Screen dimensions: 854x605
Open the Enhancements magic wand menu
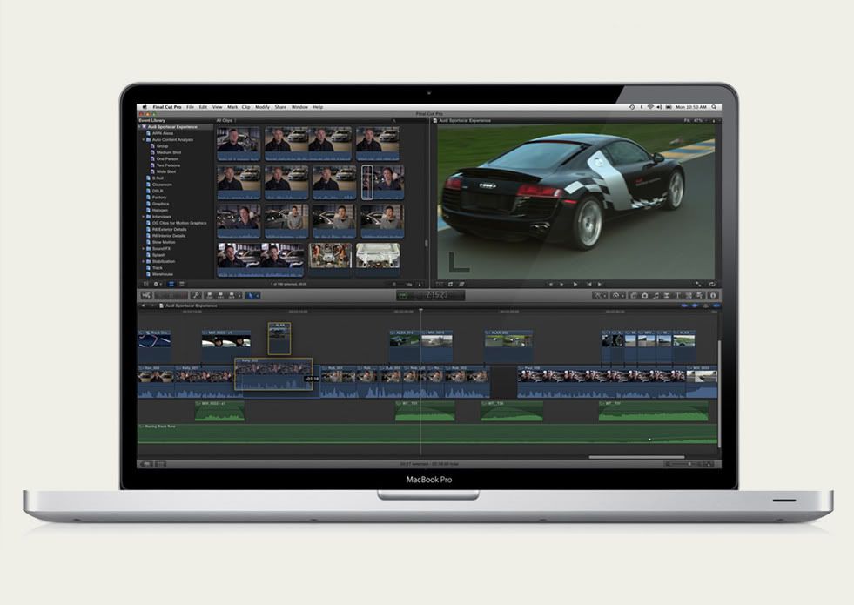click(600, 296)
